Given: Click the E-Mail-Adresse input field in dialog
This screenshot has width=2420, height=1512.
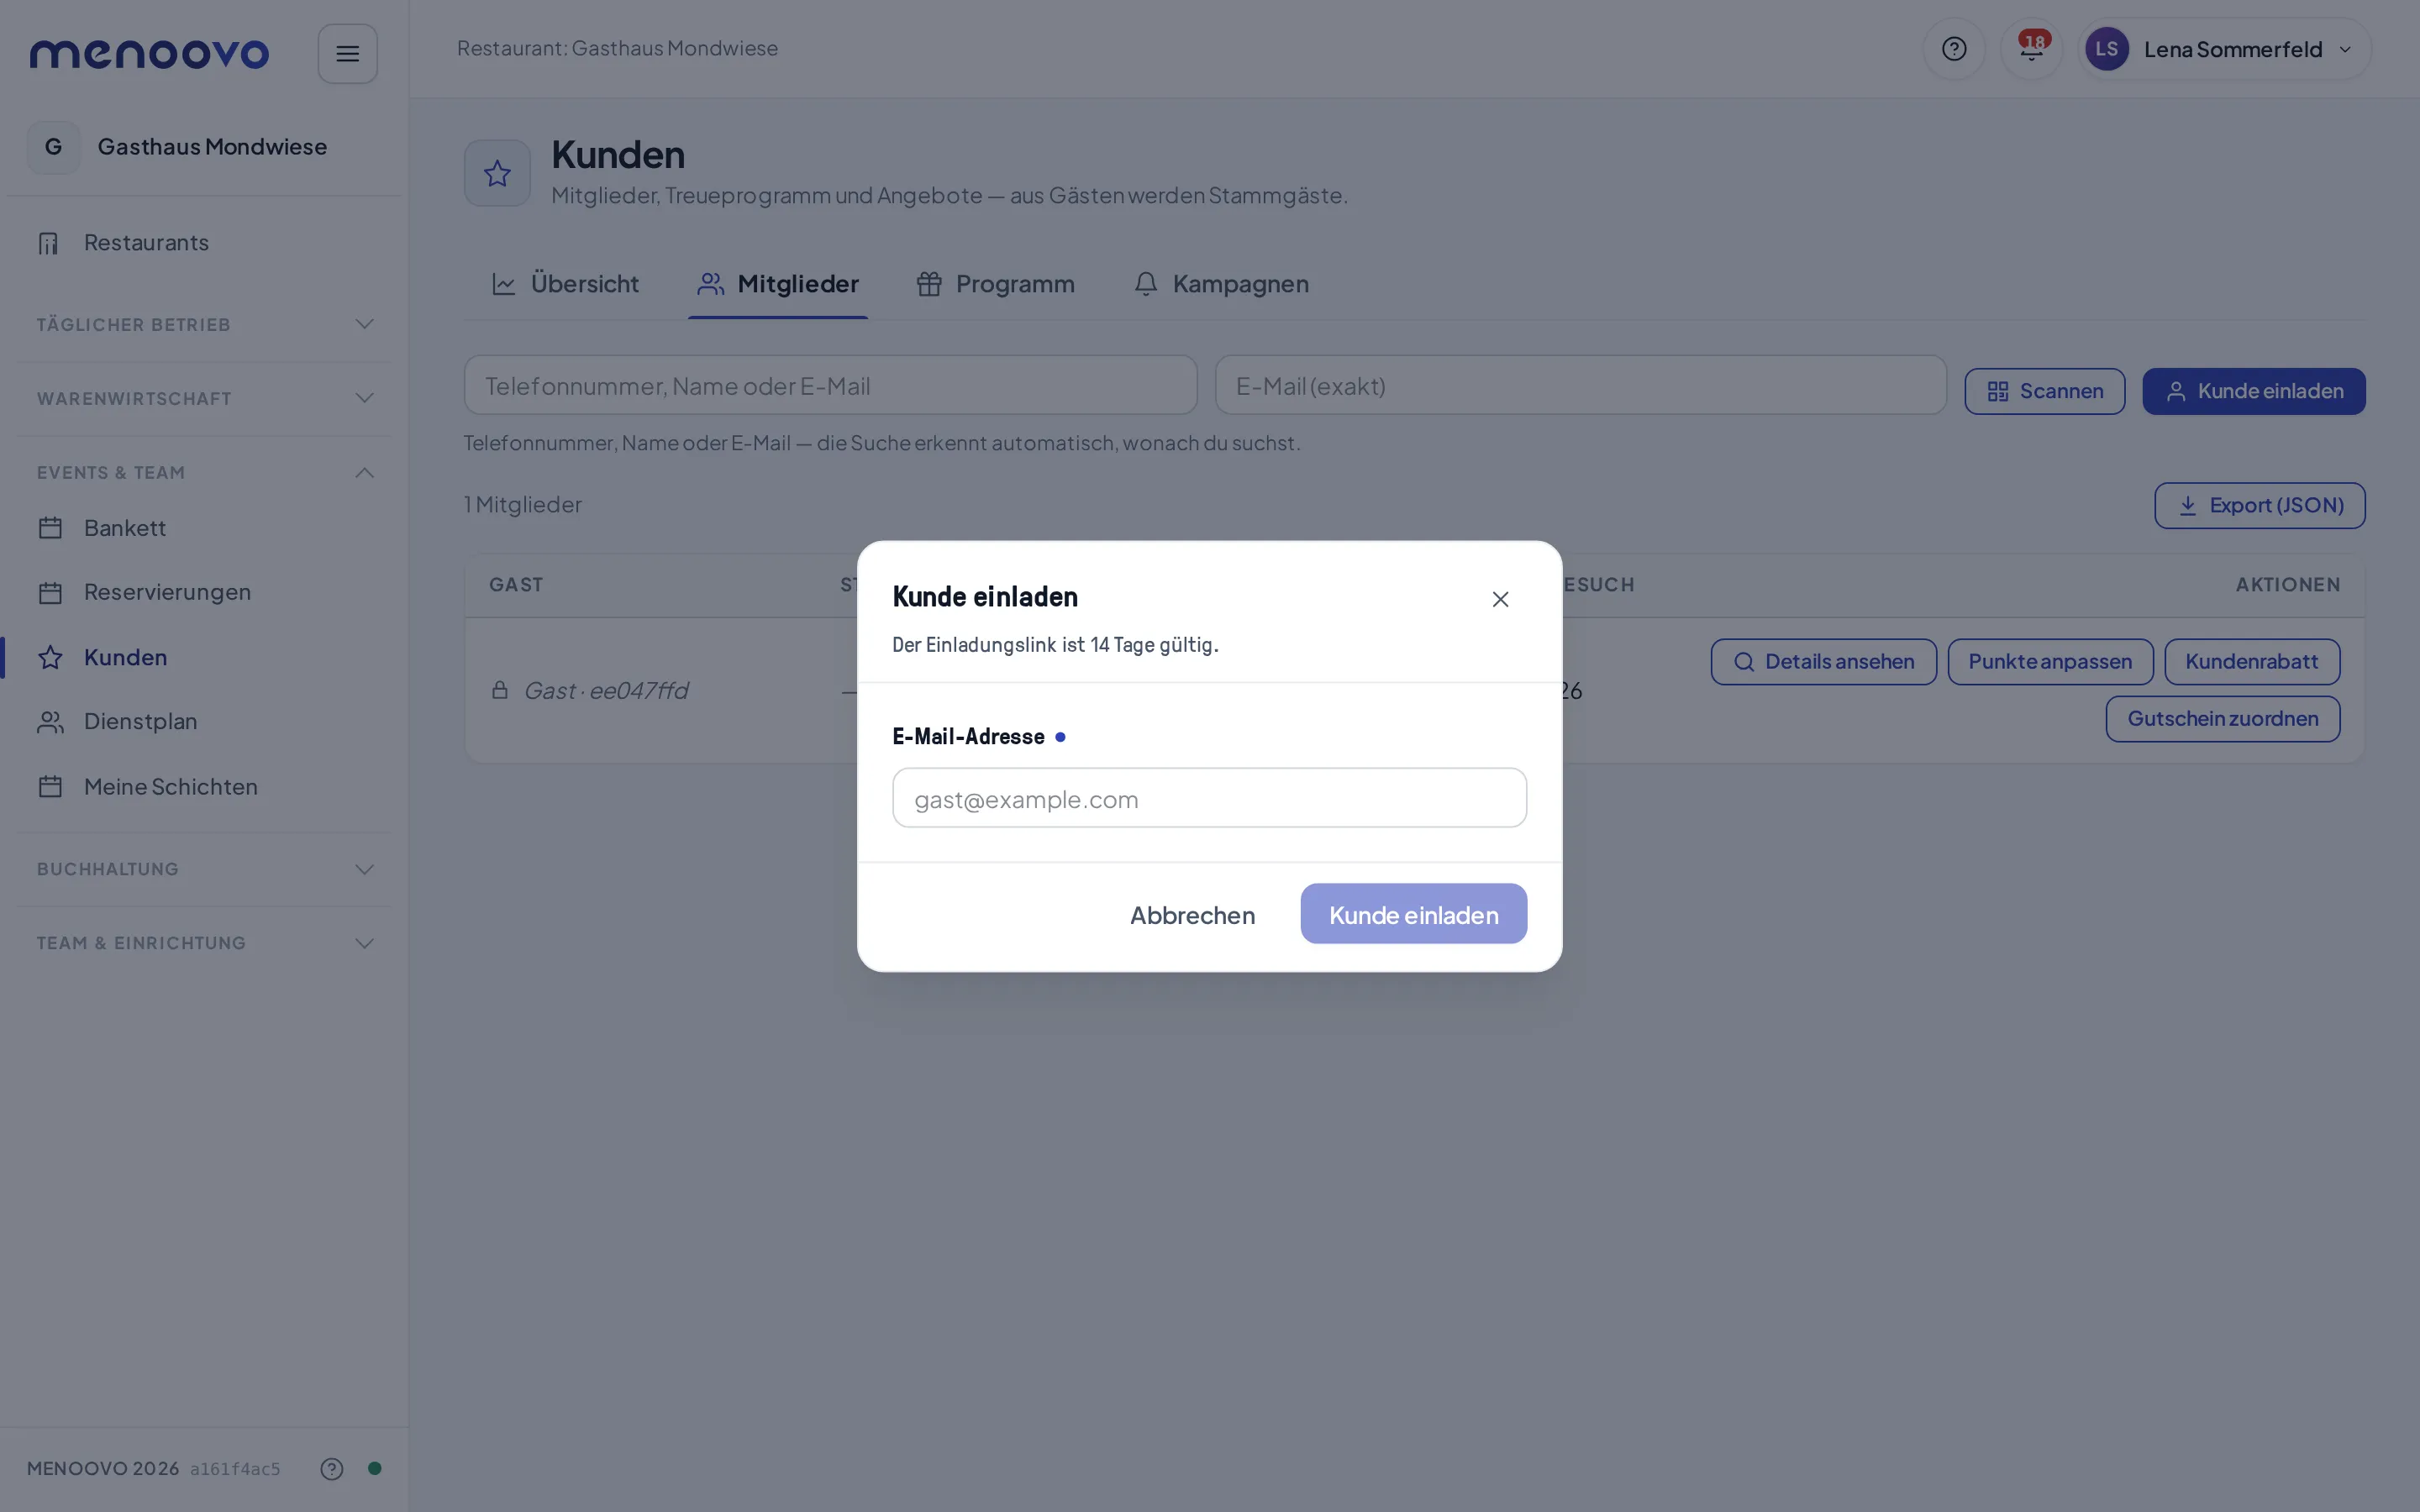Looking at the screenshot, I should [1209, 798].
